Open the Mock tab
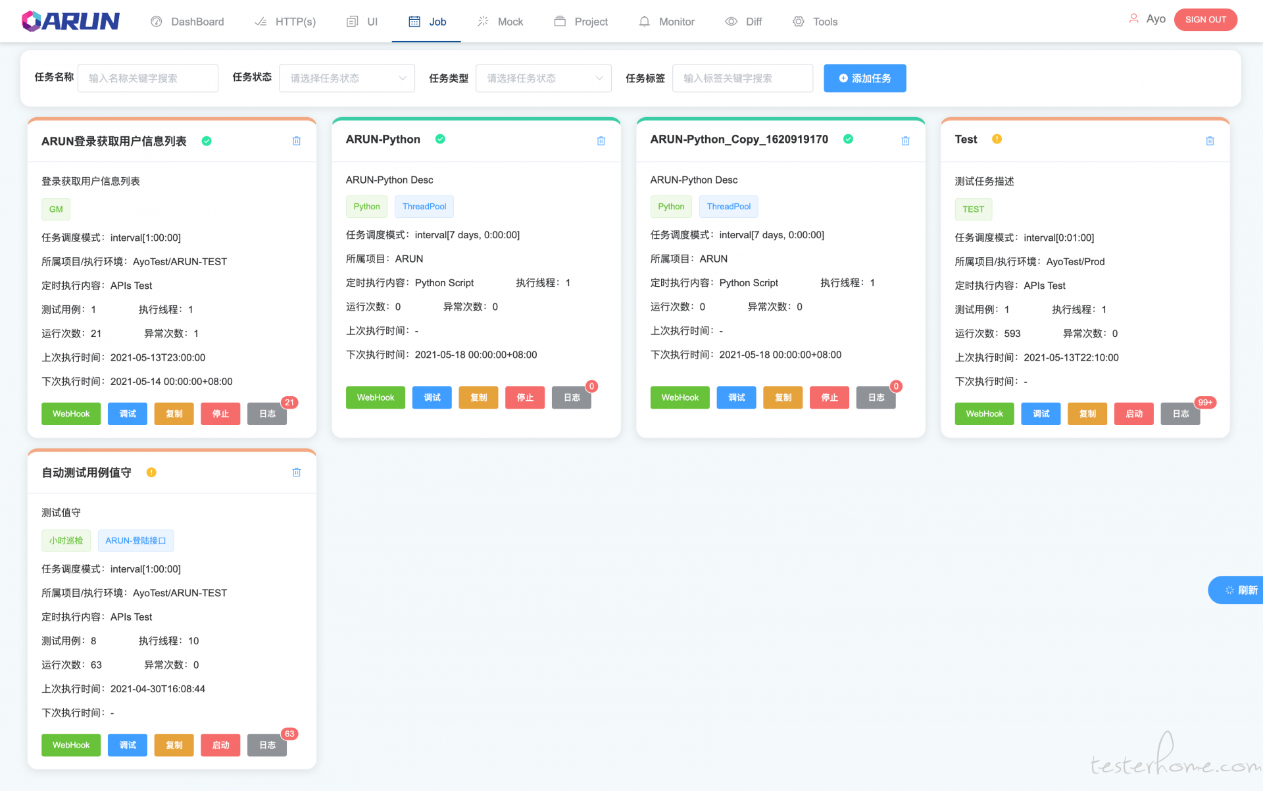The height and width of the screenshot is (791, 1263). [x=501, y=22]
